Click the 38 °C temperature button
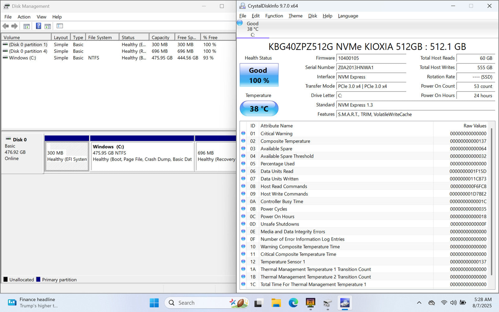 (259, 109)
